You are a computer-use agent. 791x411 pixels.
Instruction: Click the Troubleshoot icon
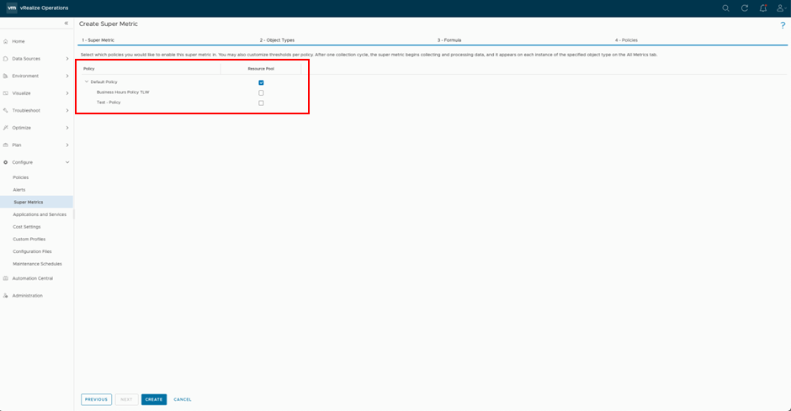pyautogui.click(x=6, y=110)
